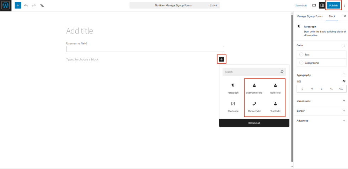This screenshot has width=348, height=169.
Task: Select font size S
Action: click(302, 89)
